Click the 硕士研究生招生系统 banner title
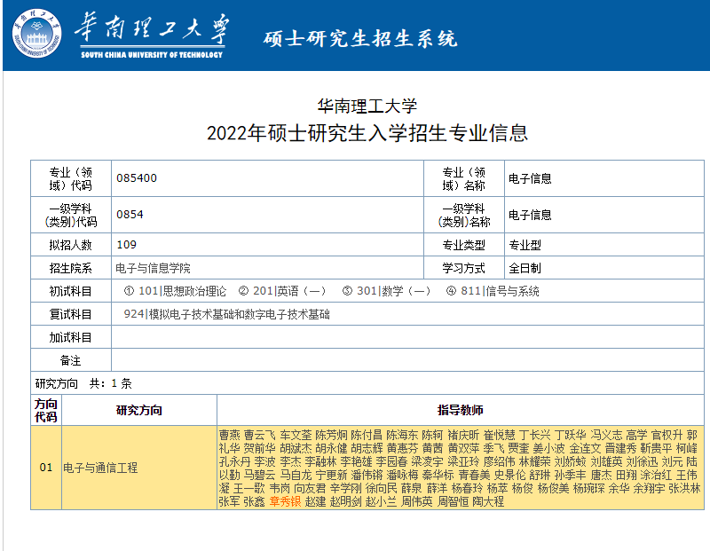 pos(360,38)
